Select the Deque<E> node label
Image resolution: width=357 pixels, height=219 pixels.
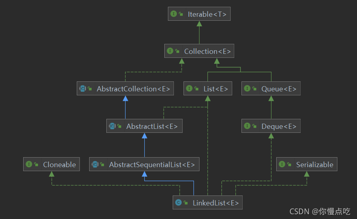tap(279, 126)
